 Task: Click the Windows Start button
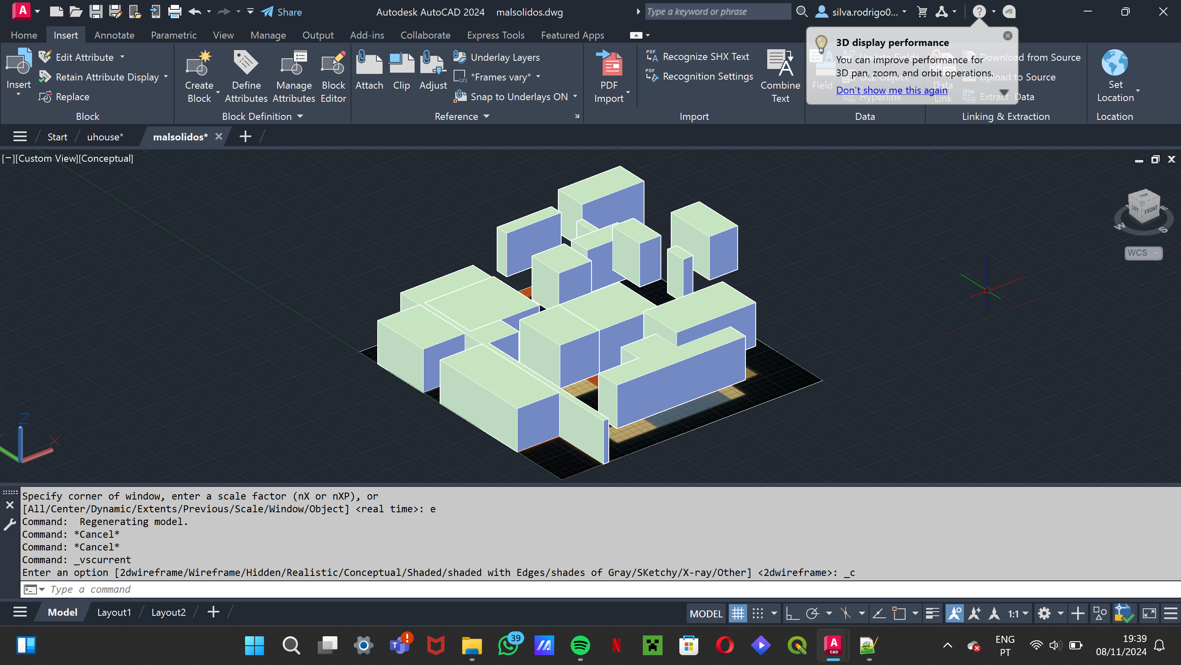pyautogui.click(x=255, y=646)
